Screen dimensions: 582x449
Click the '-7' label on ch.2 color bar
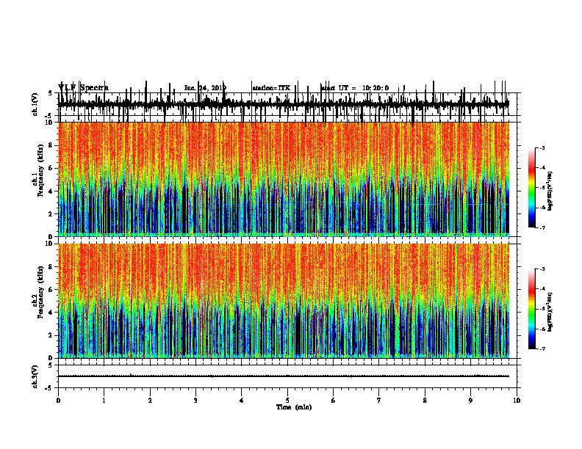pos(542,348)
